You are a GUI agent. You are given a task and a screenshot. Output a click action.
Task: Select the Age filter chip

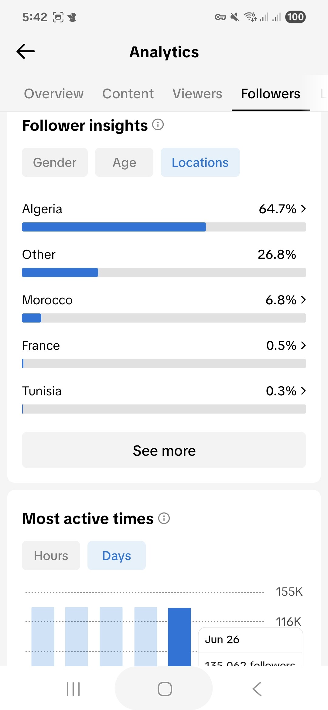(x=124, y=162)
